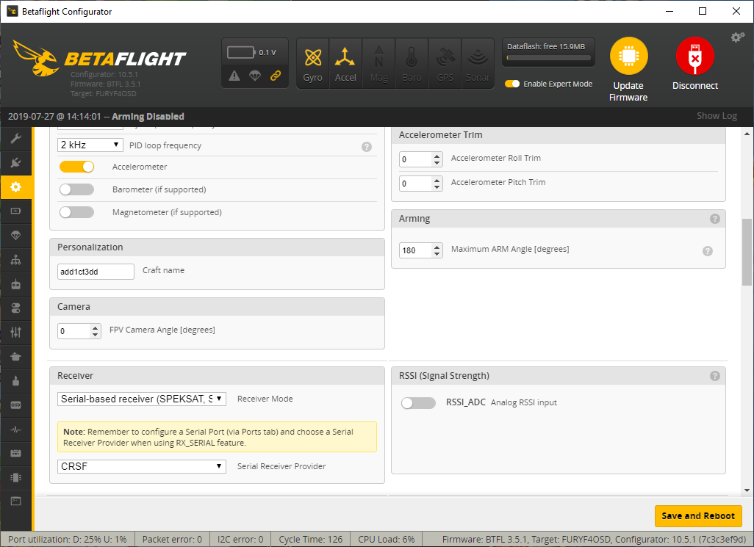754x547 pixels.
Task: Increase Accelerometer Roll Trim value
Action: point(437,156)
